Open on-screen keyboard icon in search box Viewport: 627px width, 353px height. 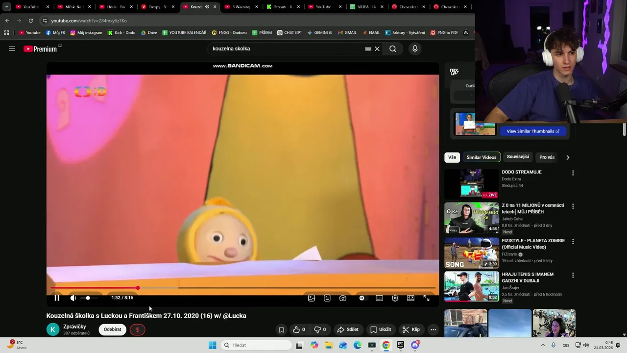tap(368, 49)
